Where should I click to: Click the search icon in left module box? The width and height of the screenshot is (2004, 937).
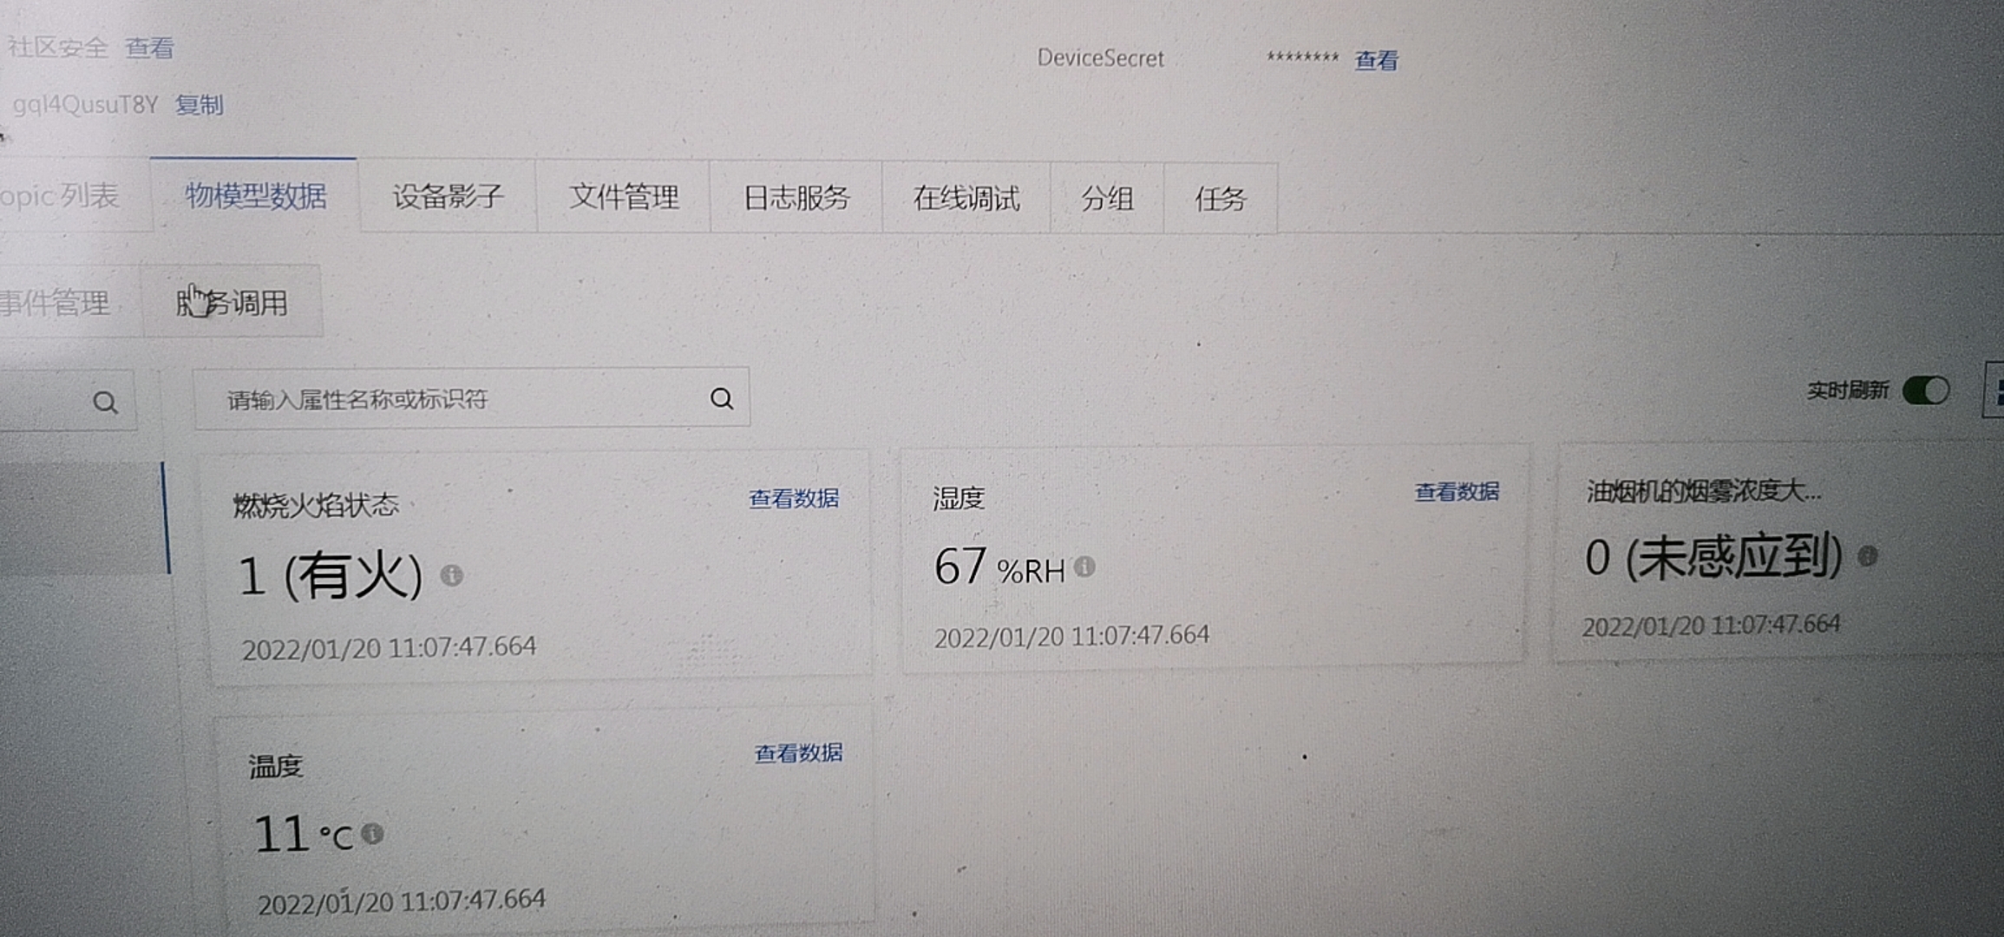tap(105, 403)
